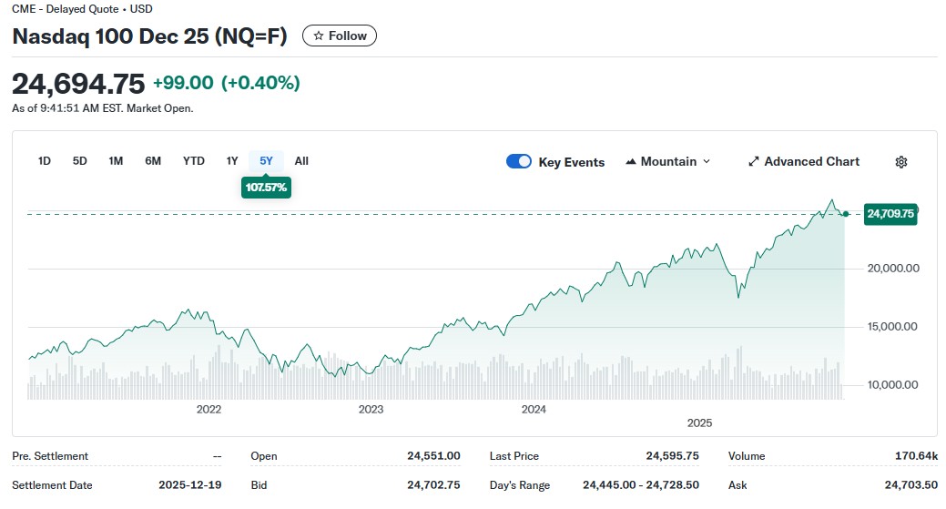Screen dimensions: 946x509
Task: Click the 2023 label on the chart axis
Action: 371,410
